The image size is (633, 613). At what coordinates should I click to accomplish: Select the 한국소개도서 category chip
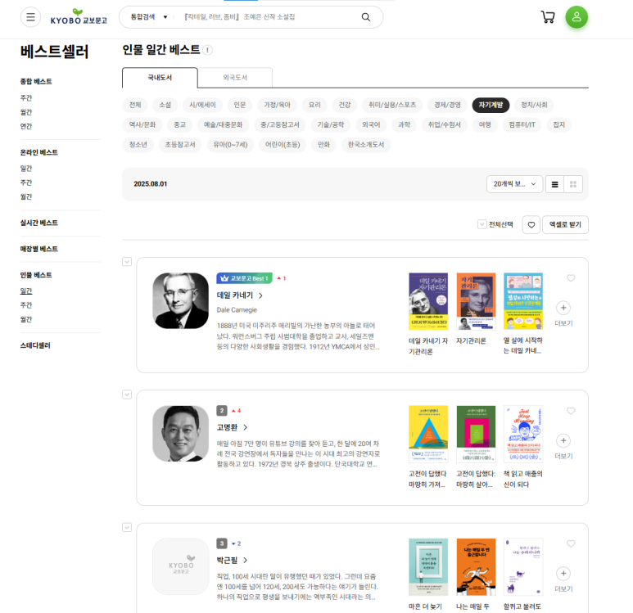pos(366,145)
